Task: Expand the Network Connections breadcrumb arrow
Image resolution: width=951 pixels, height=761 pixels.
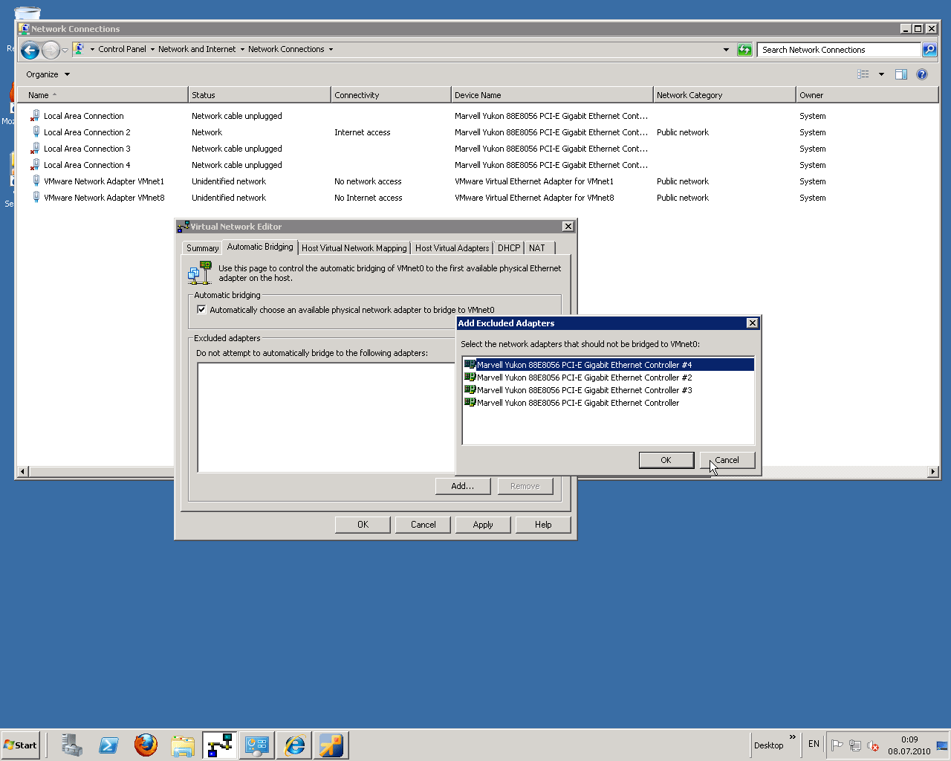Action: point(331,50)
